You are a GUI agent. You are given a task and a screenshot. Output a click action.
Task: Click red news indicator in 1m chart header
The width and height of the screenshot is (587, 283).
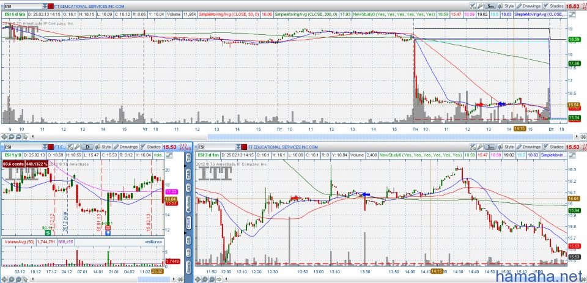[x=245, y=147]
